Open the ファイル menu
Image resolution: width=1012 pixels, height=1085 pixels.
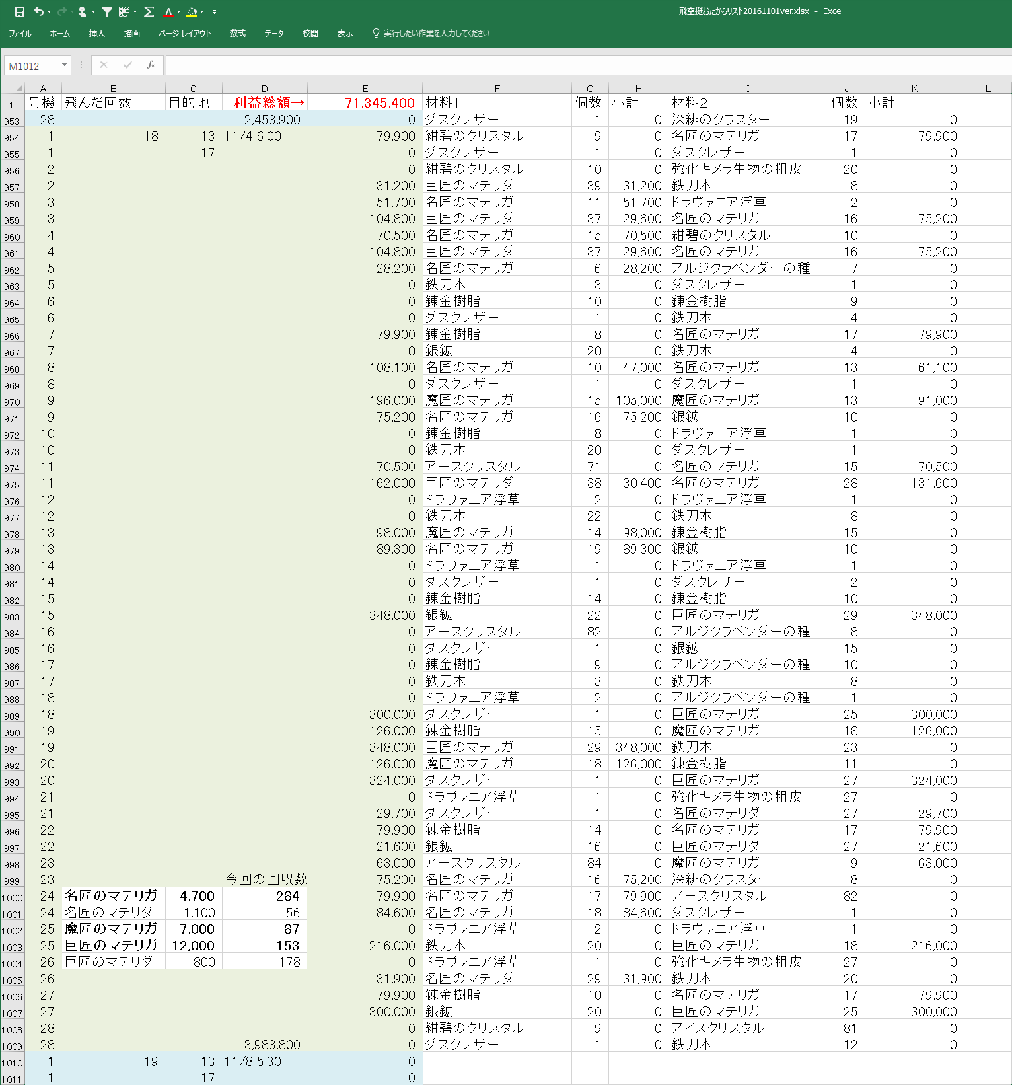click(x=20, y=33)
